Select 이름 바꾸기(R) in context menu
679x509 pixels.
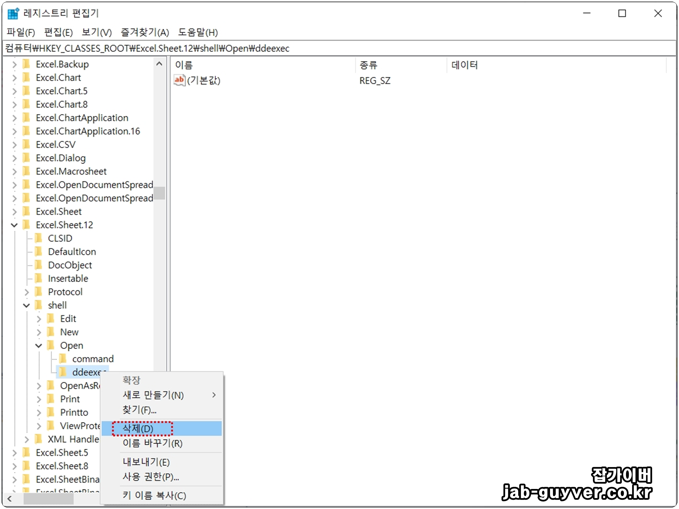coord(152,443)
